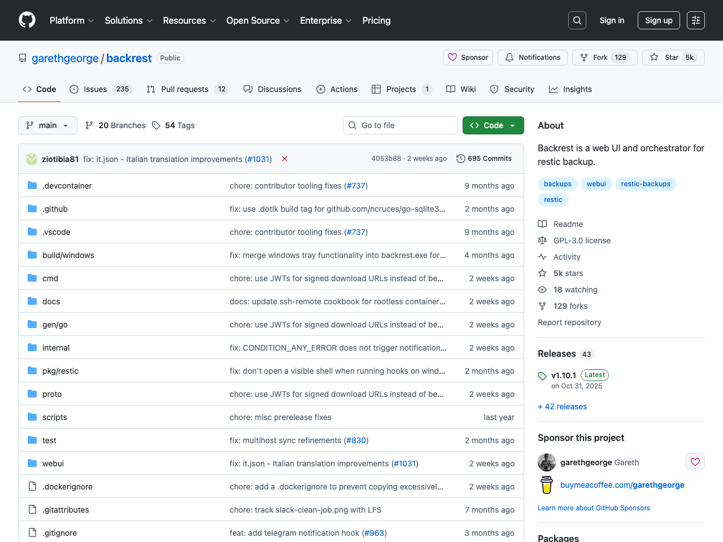The image size is (723, 542).
Task: Open the green Code dropdown
Action: (x=493, y=125)
